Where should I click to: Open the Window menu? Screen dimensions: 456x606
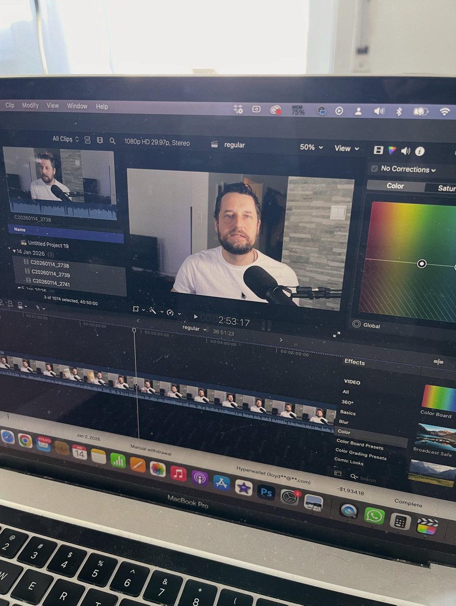pos(77,106)
